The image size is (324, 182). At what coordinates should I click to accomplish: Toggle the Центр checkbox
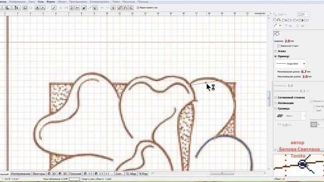(315, 106)
